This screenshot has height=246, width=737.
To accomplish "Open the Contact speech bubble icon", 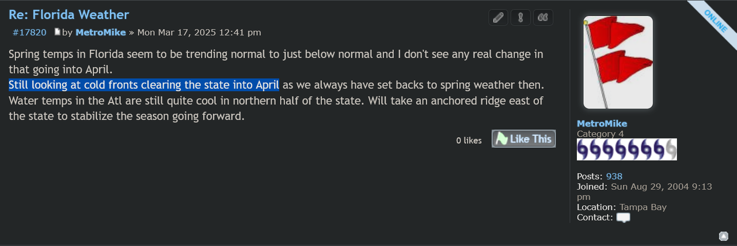I will pyautogui.click(x=623, y=218).
